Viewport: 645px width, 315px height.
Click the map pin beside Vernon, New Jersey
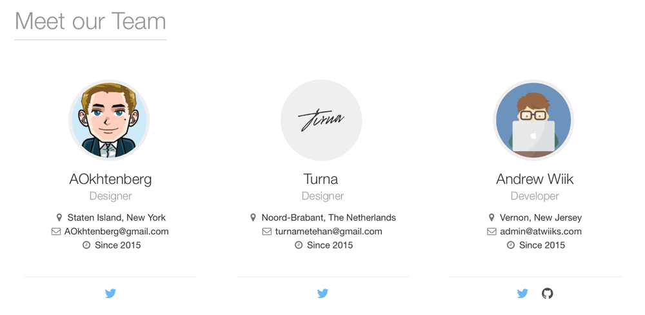[x=491, y=218]
